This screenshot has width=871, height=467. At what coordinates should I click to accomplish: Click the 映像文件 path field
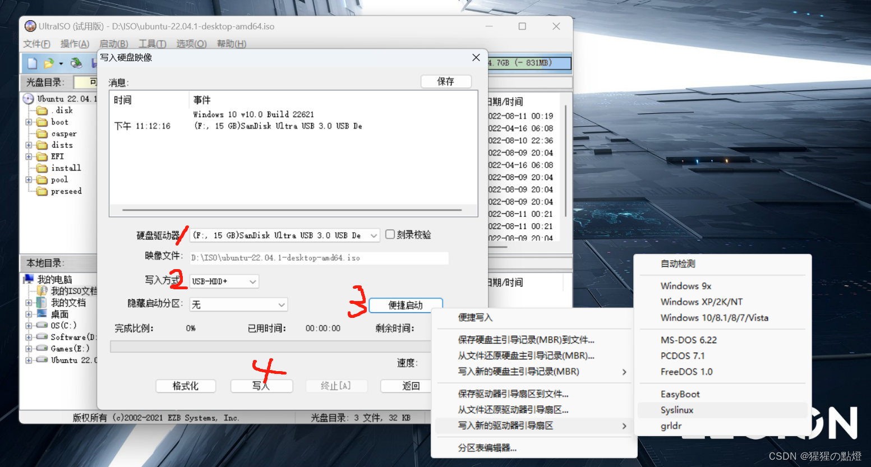[319, 258]
